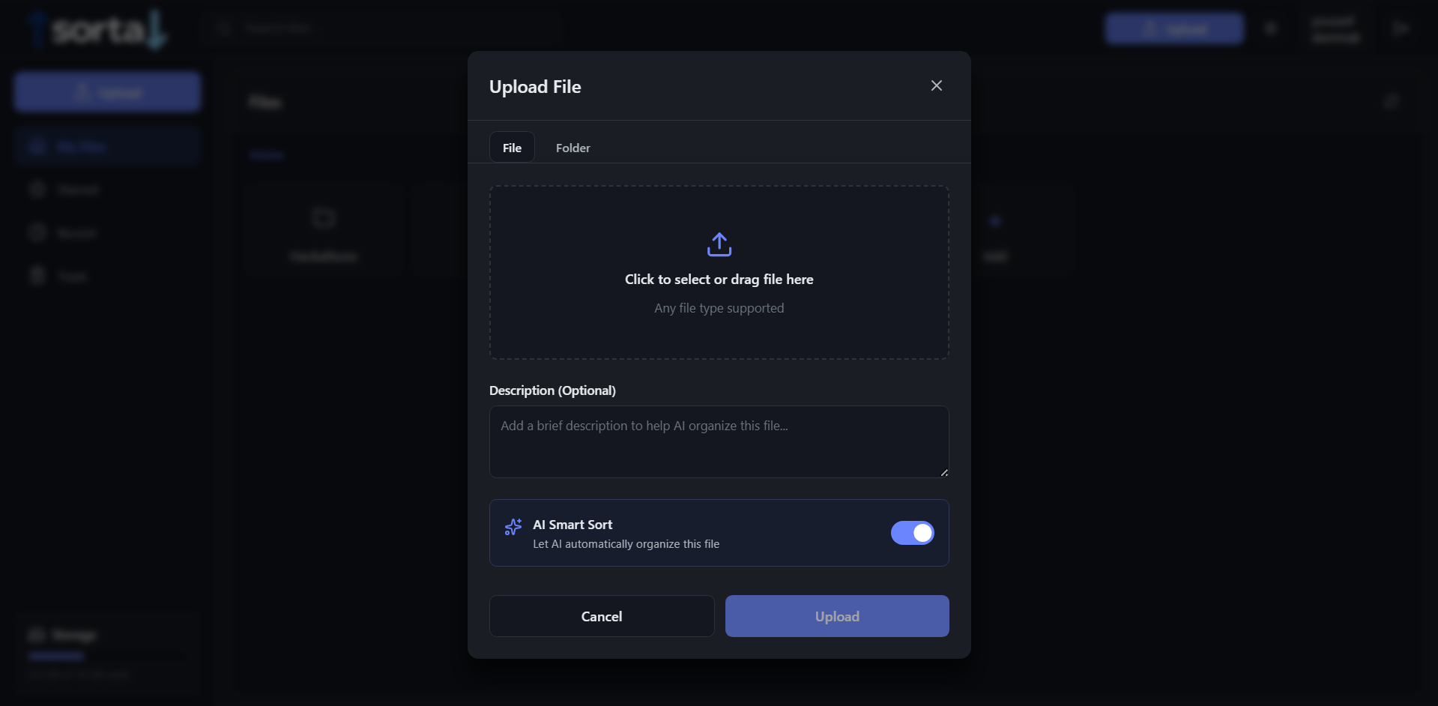1438x706 pixels.
Task: Click the blurred My Files item in the sidebar
Action: [107, 147]
